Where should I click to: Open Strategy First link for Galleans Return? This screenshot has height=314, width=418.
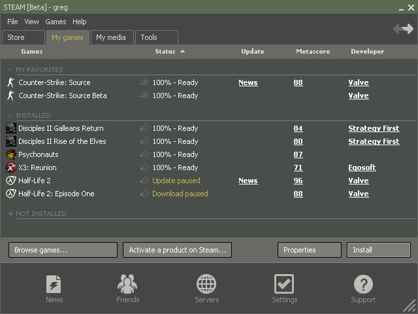(x=374, y=128)
